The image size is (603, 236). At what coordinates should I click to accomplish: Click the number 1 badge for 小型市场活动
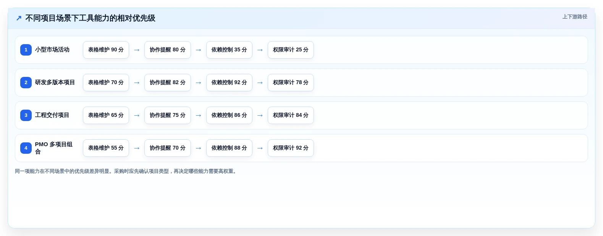26,50
